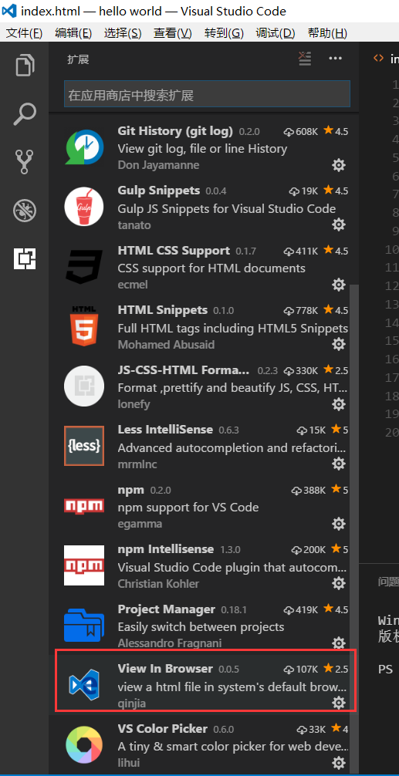Open the 转到(G) menu
The width and height of the screenshot is (399, 776).
coord(225,33)
